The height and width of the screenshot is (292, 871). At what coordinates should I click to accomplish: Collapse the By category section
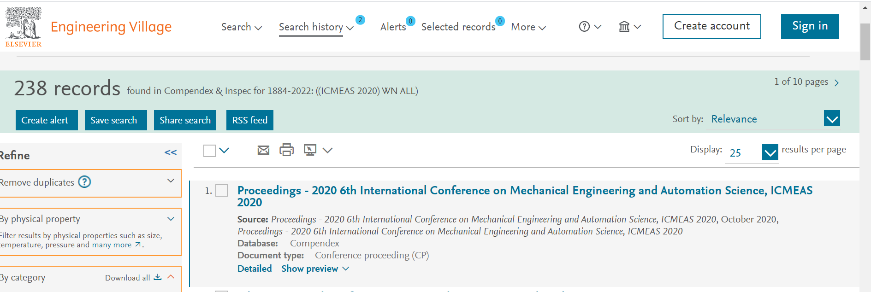(x=171, y=277)
